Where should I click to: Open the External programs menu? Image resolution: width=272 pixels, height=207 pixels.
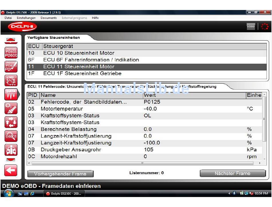(x=74, y=18)
